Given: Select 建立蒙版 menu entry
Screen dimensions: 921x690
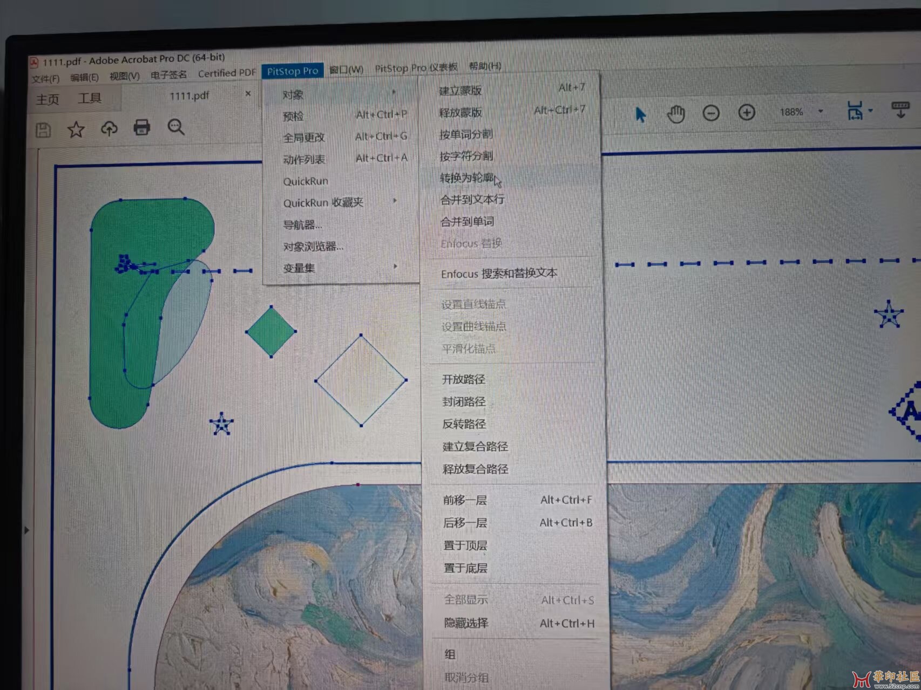Looking at the screenshot, I should pyautogui.click(x=460, y=91).
